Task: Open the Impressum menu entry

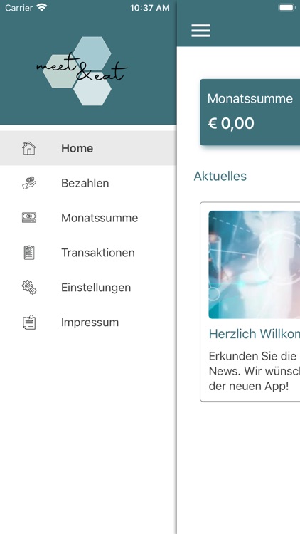Action: point(88,322)
